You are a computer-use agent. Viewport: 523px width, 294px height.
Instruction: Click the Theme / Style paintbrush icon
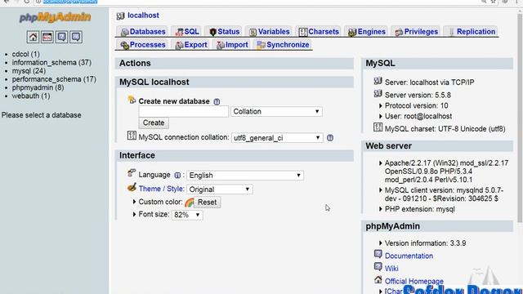click(x=132, y=187)
